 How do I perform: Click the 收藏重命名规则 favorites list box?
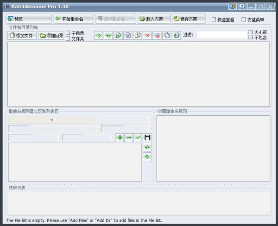[x=213, y=148]
